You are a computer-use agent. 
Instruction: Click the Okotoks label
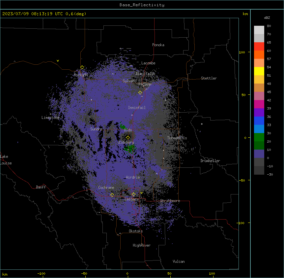(x=136, y=231)
